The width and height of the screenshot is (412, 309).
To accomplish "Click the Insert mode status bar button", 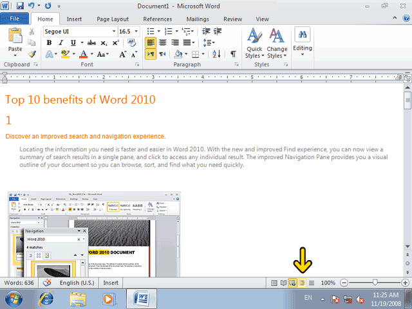I will [111, 283].
